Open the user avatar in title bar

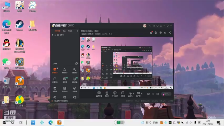click(144, 26)
